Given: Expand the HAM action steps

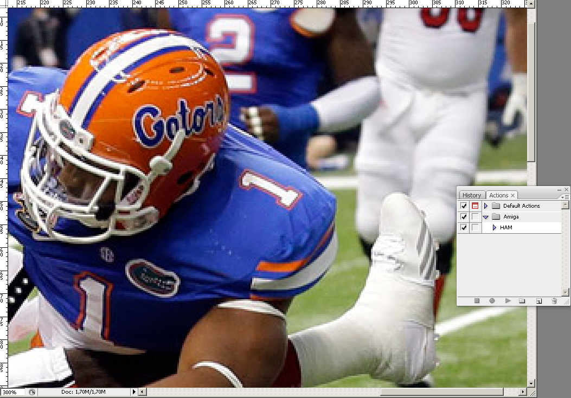Looking at the screenshot, I should click(x=494, y=228).
